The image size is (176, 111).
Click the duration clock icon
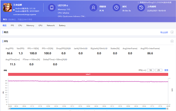tap(116, 8)
